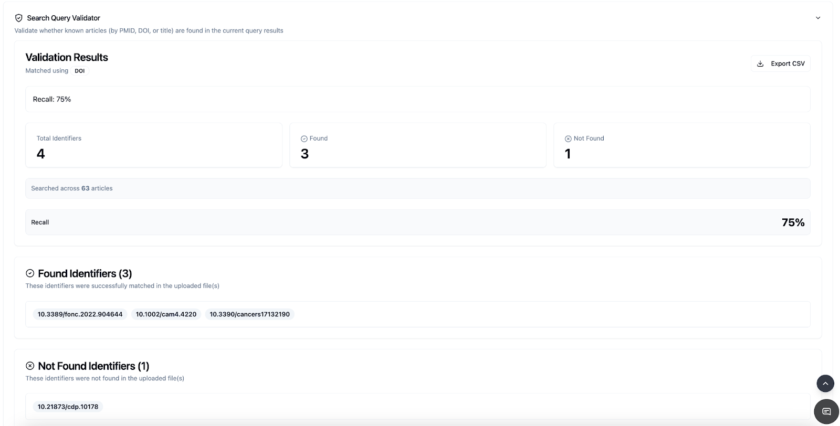Click the download icon in Export CSV
The height and width of the screenshot is (426, 840).
[x=760, y=64]
